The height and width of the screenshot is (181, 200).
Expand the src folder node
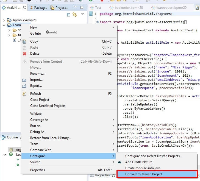click(9, 30)
